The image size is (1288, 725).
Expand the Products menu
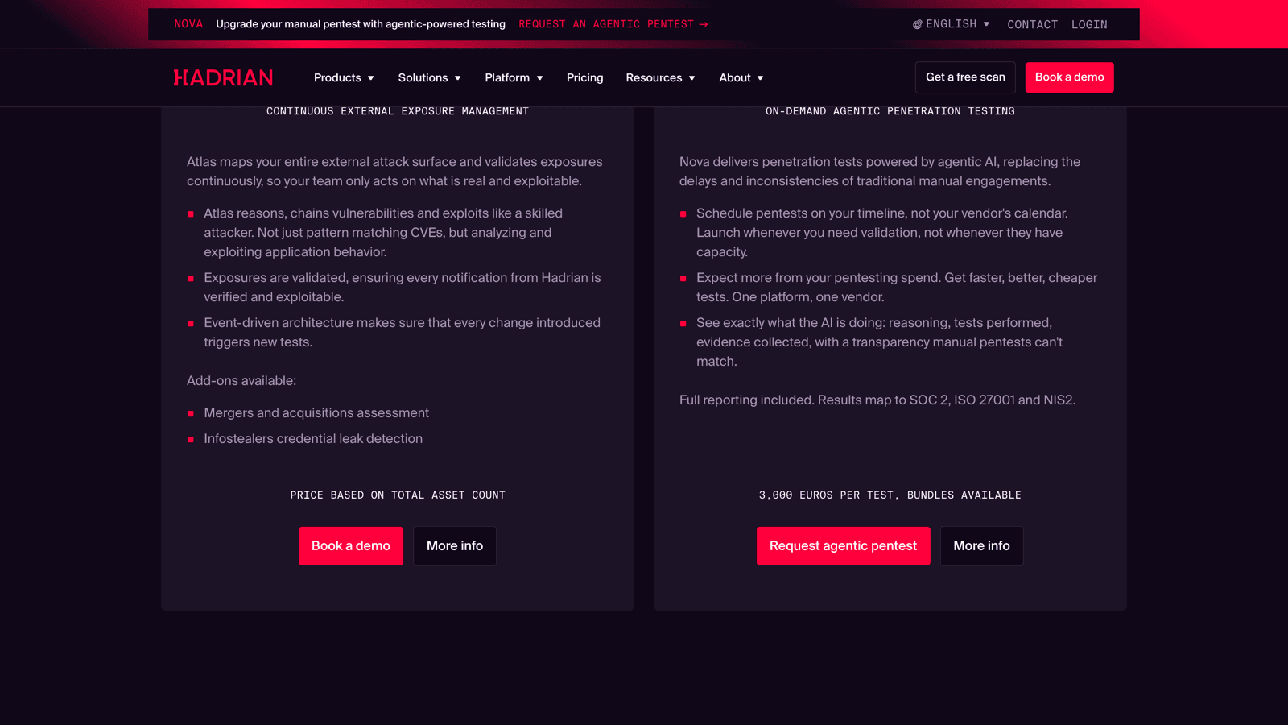tap(344, 77)
